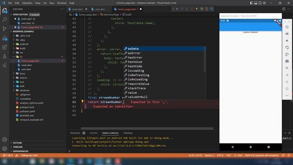This screenshot has width=293, height=165.
Task: Open the Testing flask view
Action: (x=5, y=56)
